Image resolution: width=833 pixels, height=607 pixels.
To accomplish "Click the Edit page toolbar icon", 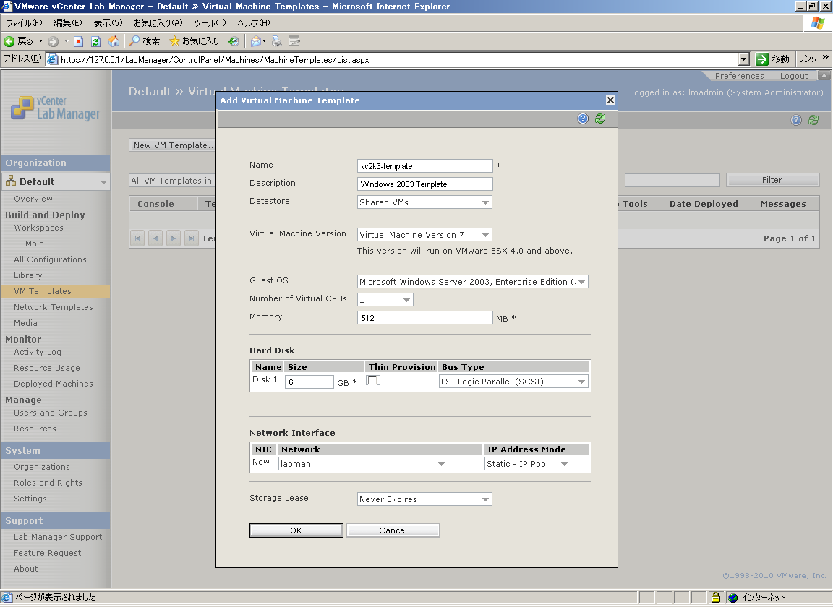I will pyautogui.click(x=294, y=41).
